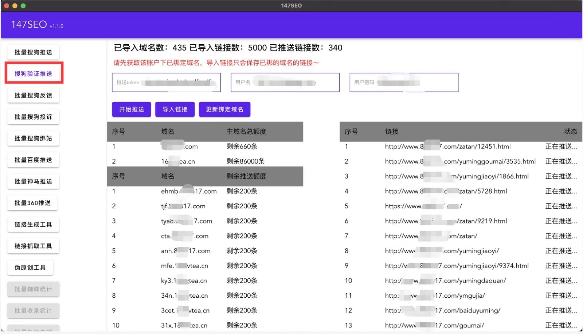Viewport: 583px width, 334px height.
Task: Click disabled 批量蜘蛛统计 button
Action: [x=33, y=289]
